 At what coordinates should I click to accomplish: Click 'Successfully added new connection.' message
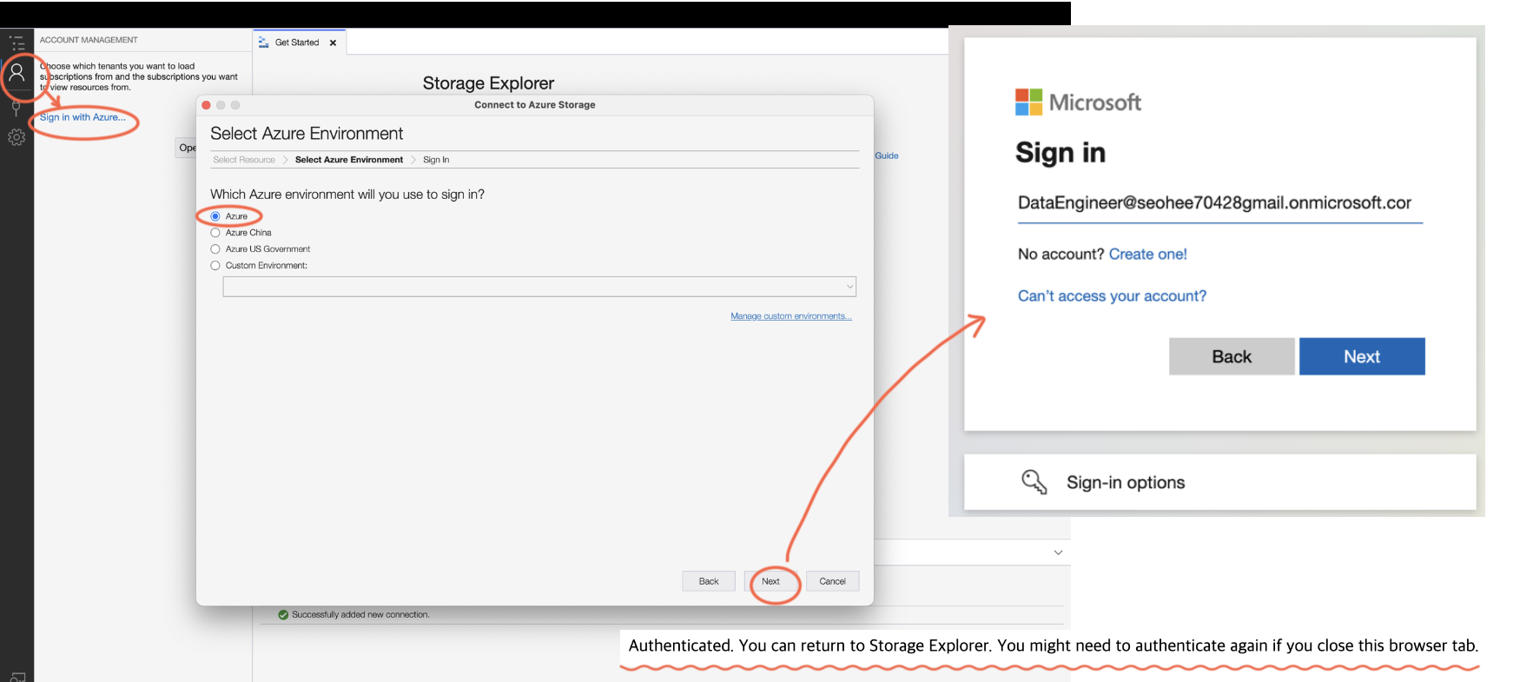[x=360, y=614]
